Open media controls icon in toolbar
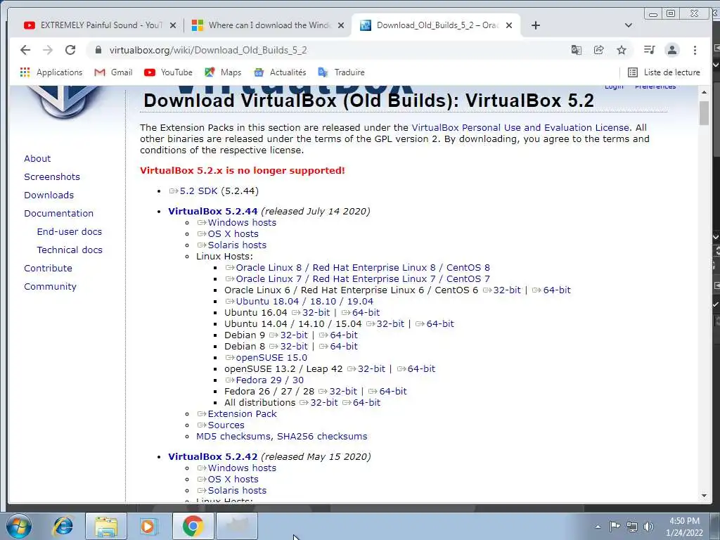This screenshot has height=540, width=720. [x=649, y=50]
